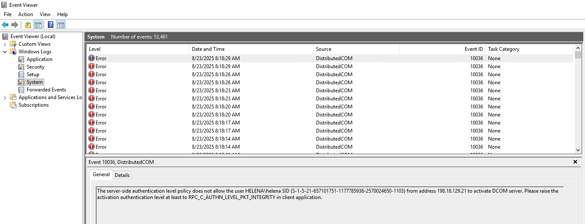Toggle the Show/Hide Action Pane icon
This screenshot has height=224, width=585.
click(61, 25)
